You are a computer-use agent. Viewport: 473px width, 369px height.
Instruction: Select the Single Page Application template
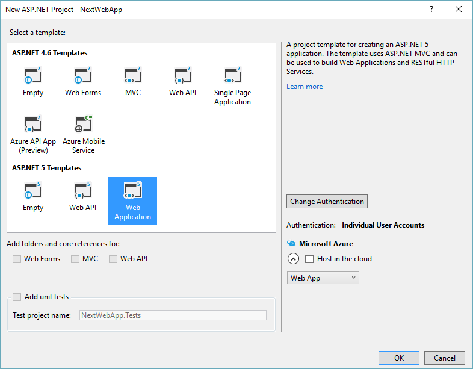(232, 76)
